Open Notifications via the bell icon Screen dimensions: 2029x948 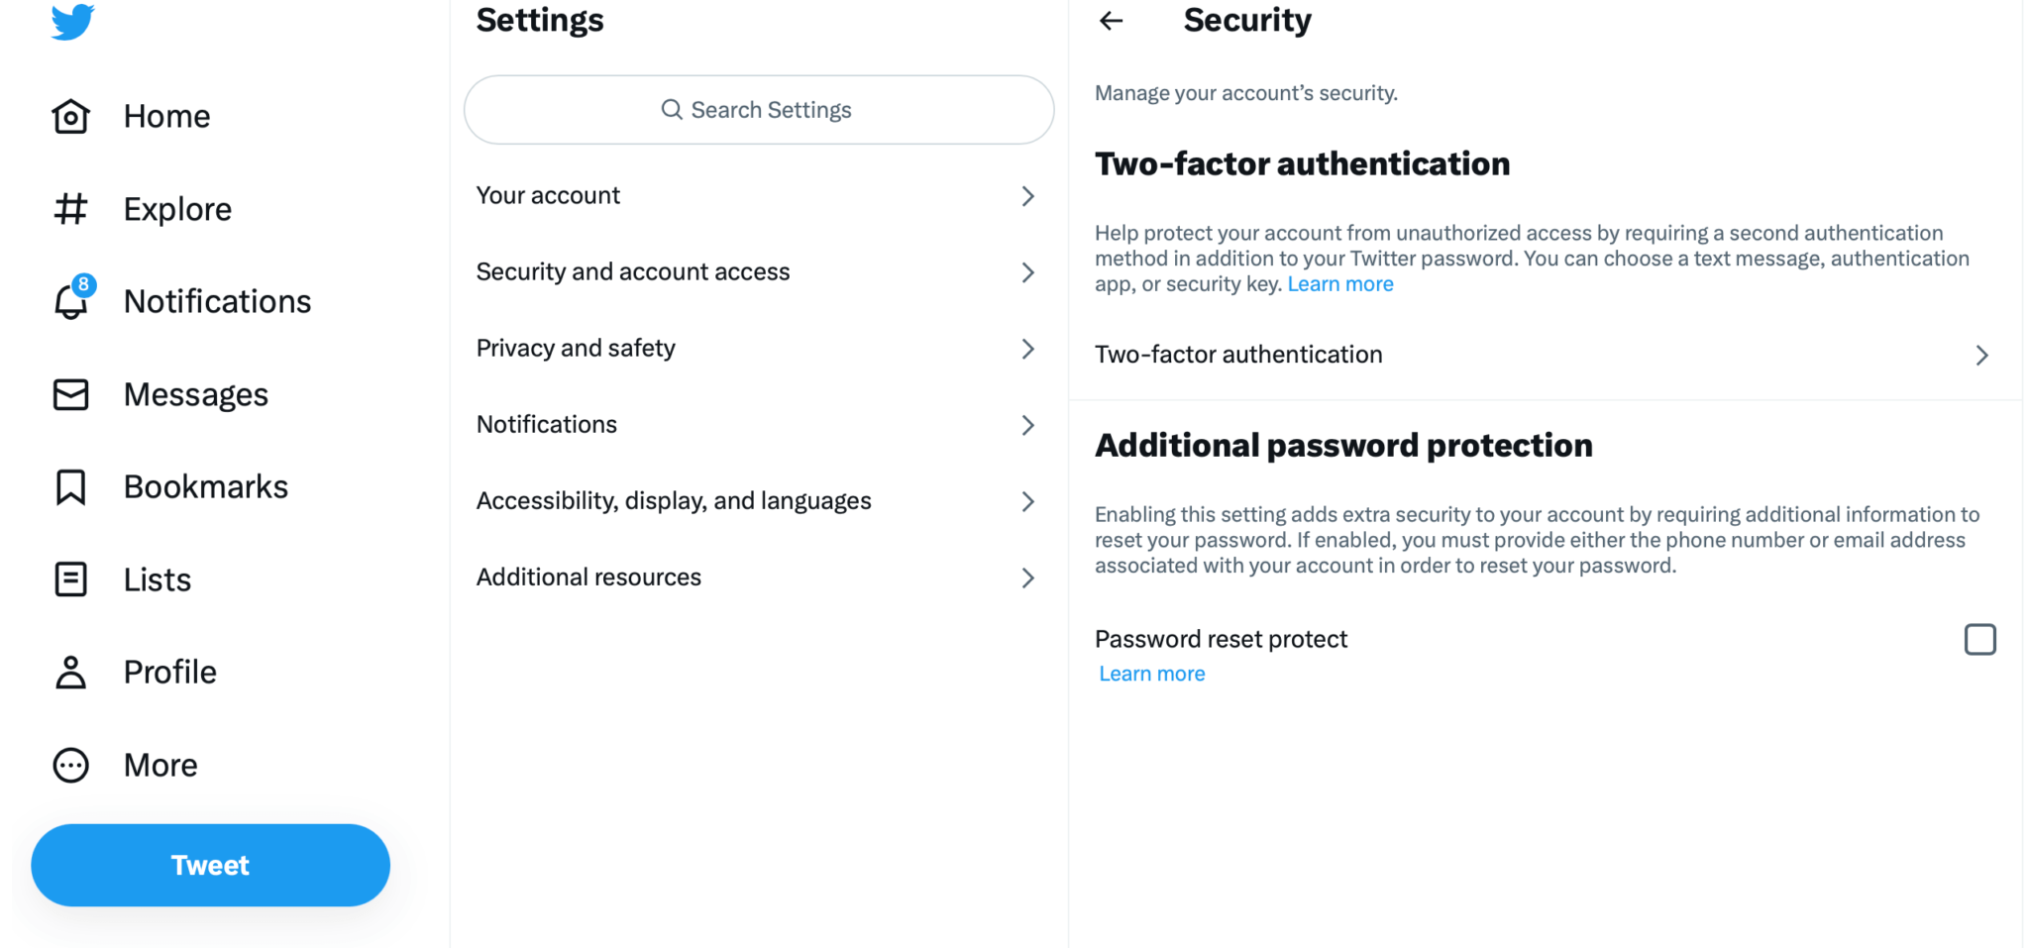point(71,299)
